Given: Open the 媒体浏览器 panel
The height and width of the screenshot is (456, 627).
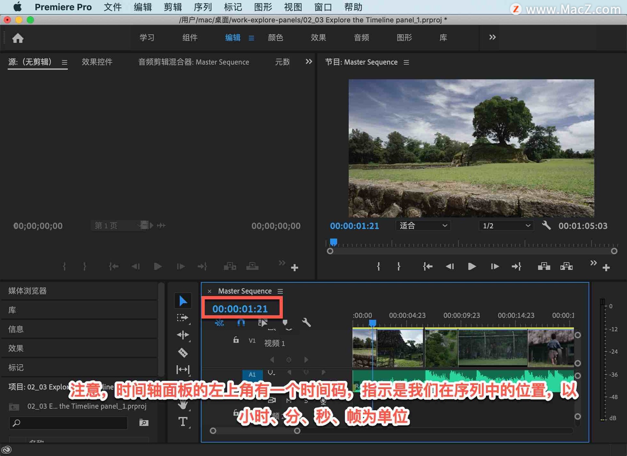Looking at the screenshot, I should point(27,291).
